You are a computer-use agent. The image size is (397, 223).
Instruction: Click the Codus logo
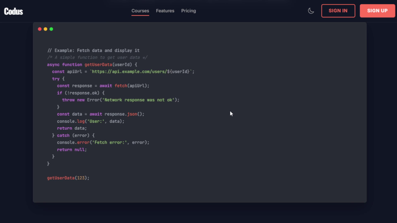pyautogui.click(x=14, y=11)
